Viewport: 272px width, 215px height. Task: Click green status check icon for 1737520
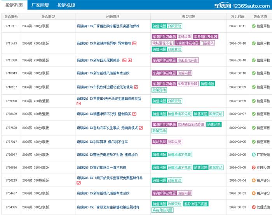254,128
